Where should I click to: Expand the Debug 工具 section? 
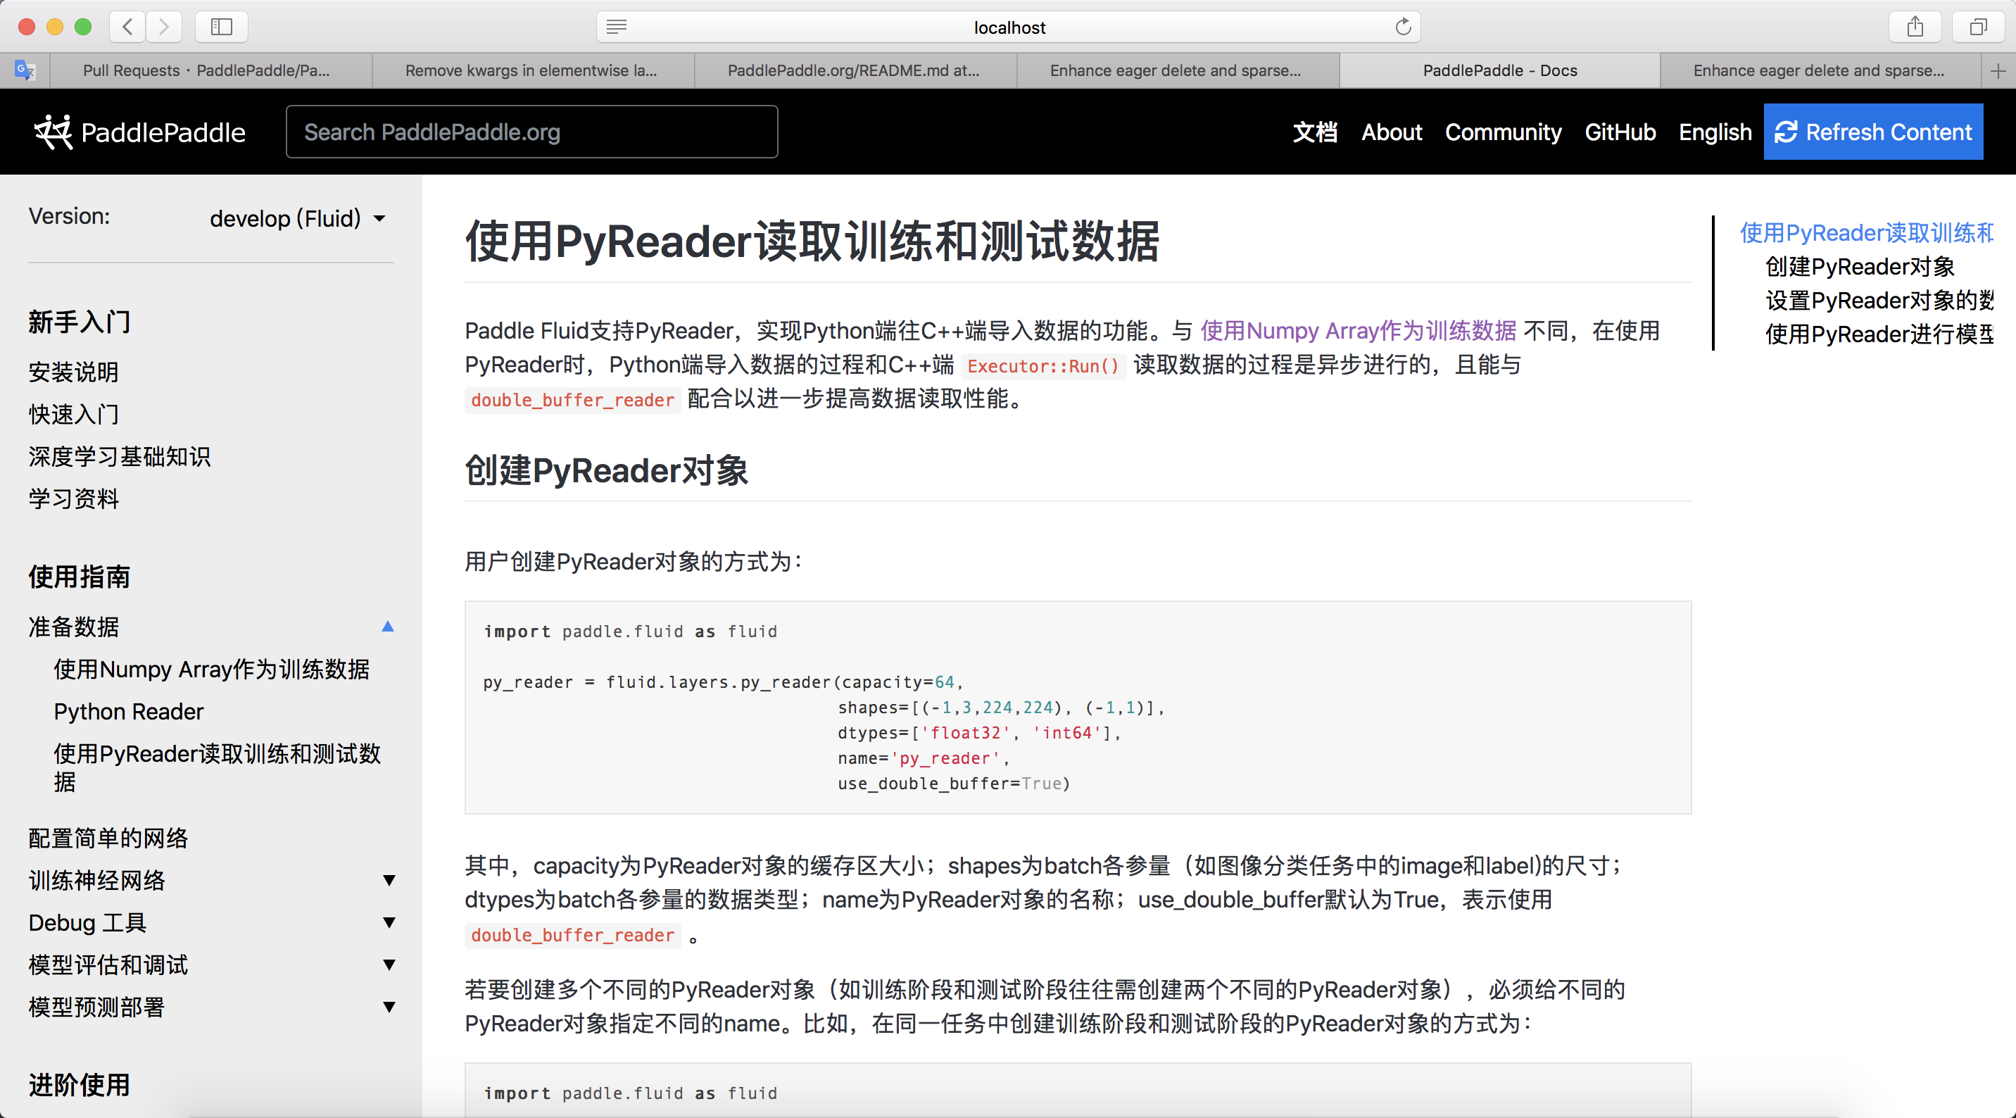(x=389, y=922)
